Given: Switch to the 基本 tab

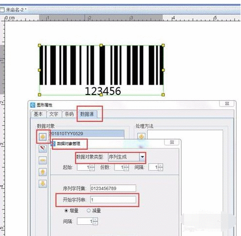Looking at the screenshot, I should click(x=38, y=114).
